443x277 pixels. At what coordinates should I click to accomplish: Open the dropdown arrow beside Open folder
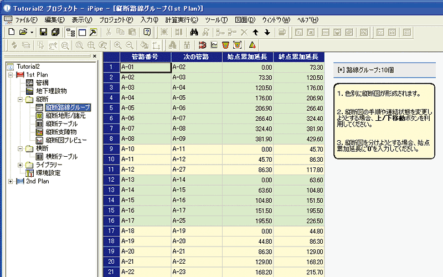tap(32, 32)
